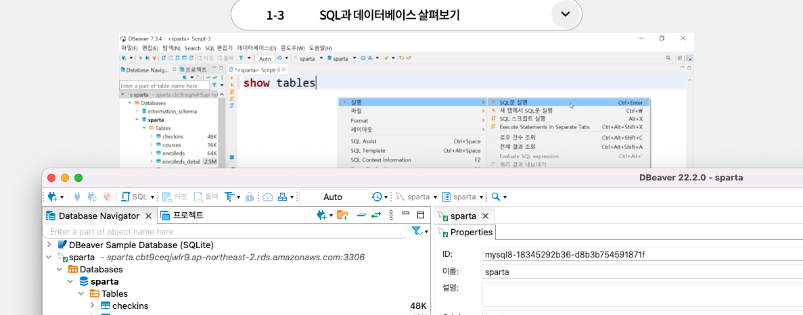Choose SQL 스크립트 실행 in submenu

coord(568,119)
